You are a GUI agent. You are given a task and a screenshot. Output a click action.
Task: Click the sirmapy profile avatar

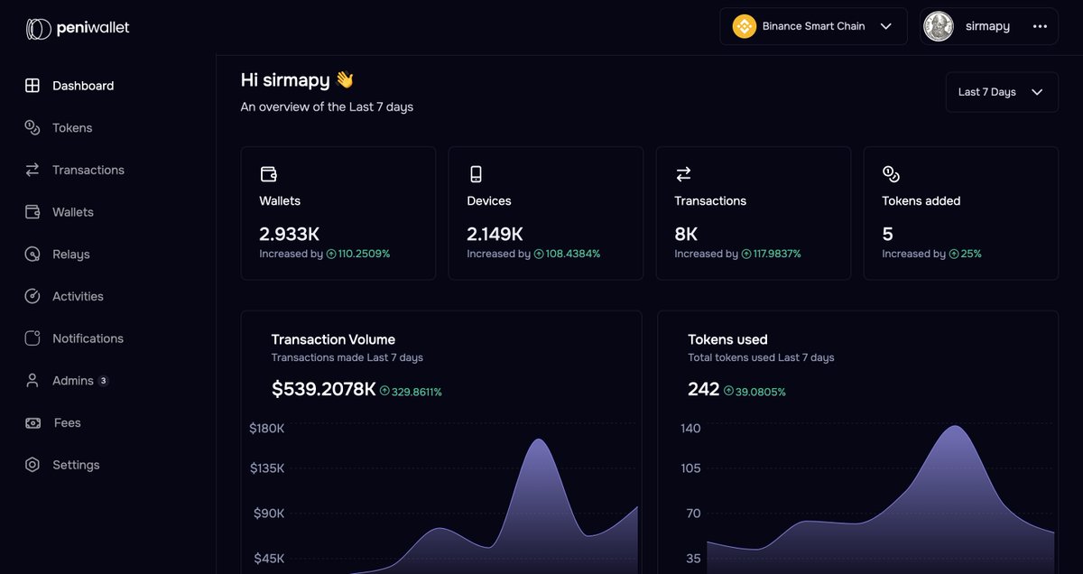(939, 26)
